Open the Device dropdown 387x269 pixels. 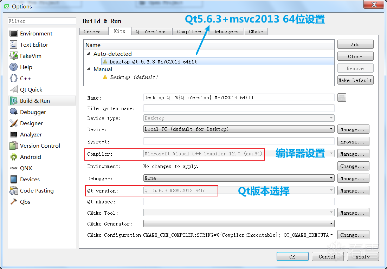point(239,129)
